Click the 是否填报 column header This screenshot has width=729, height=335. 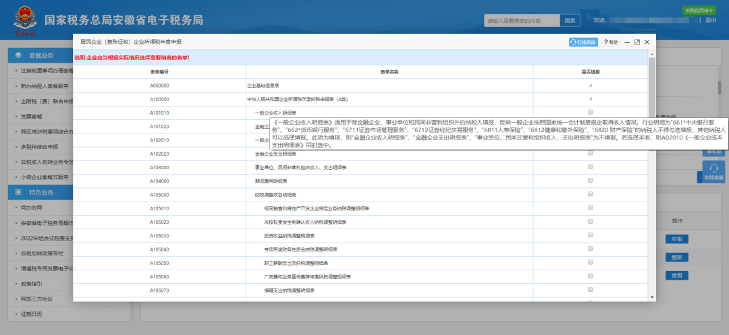[x=591, y=72]
